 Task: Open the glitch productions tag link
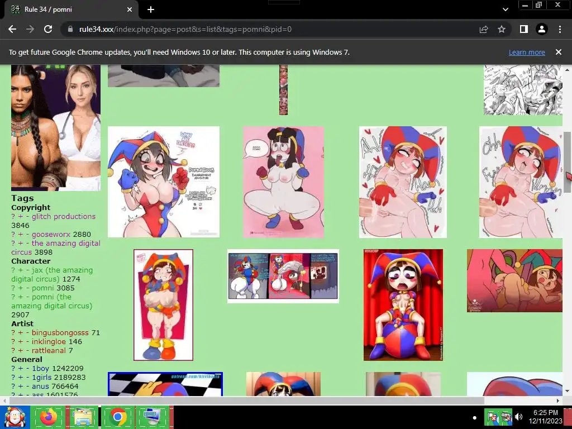(x=64, y=216)
